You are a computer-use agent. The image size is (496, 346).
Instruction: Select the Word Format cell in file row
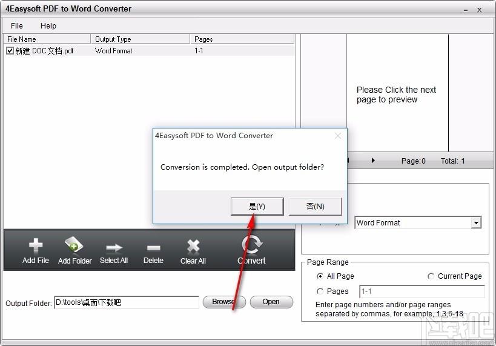pyautogui.click(x=114, y=51)
